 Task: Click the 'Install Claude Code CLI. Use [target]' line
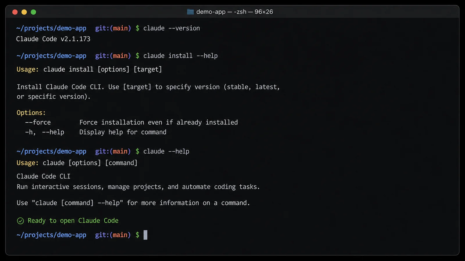pos(148,87)
